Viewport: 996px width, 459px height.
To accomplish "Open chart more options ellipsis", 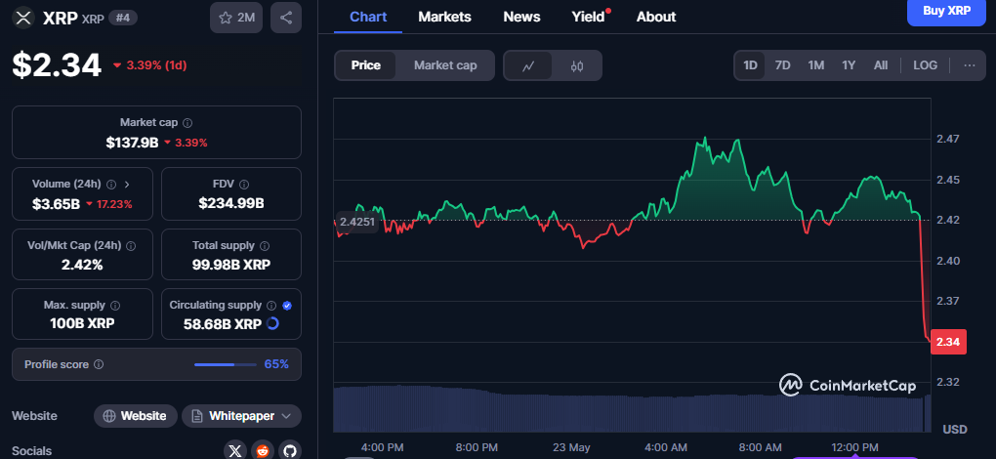I will pos(970,65).
